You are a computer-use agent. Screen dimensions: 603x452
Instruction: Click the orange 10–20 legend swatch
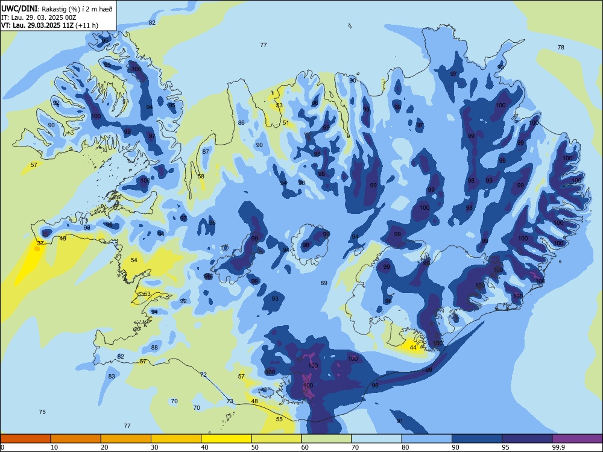click(76, 439)
